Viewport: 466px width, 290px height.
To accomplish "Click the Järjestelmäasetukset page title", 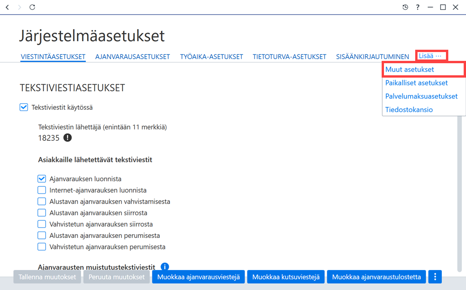I will pyautogui.click(x=92, y=36).
